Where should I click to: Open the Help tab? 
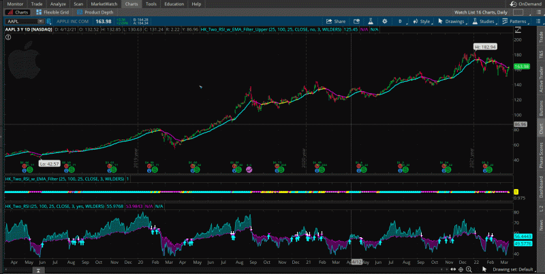coord(196,4)
